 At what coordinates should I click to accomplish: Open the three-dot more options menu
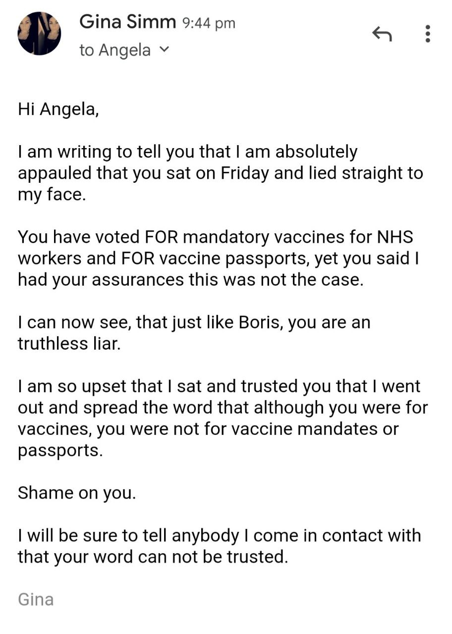coord(428,34)
